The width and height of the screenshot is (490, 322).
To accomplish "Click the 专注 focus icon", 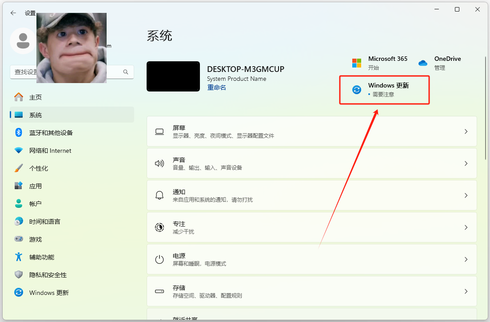I will tap(159, 227).
